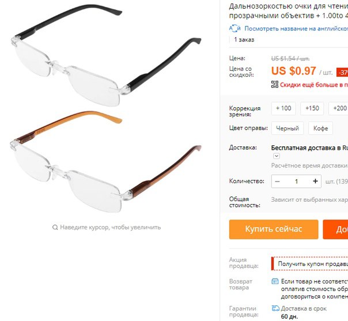Pick the Черный frame color
This screenshot has width=348, height=321.
[288, 128]
